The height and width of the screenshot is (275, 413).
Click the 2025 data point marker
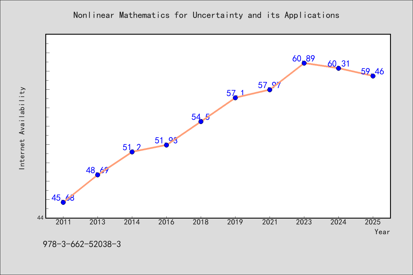(373, 76)
